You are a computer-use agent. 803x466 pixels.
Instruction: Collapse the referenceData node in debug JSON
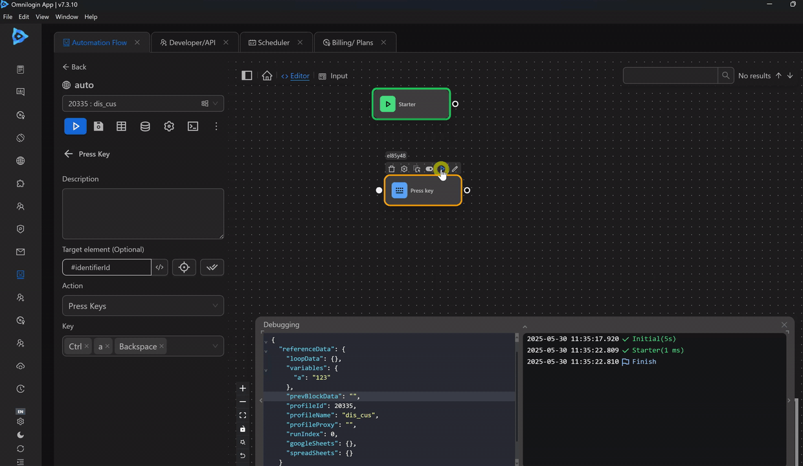pyautogui.click(x=266, y=349)
